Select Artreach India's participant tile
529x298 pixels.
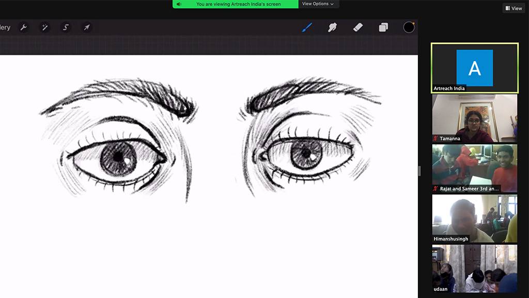[x=474, y=68]
